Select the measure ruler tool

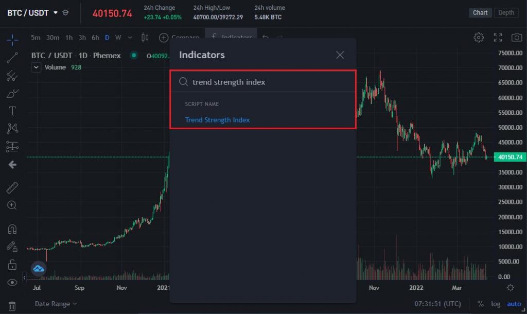click(12, 187)
